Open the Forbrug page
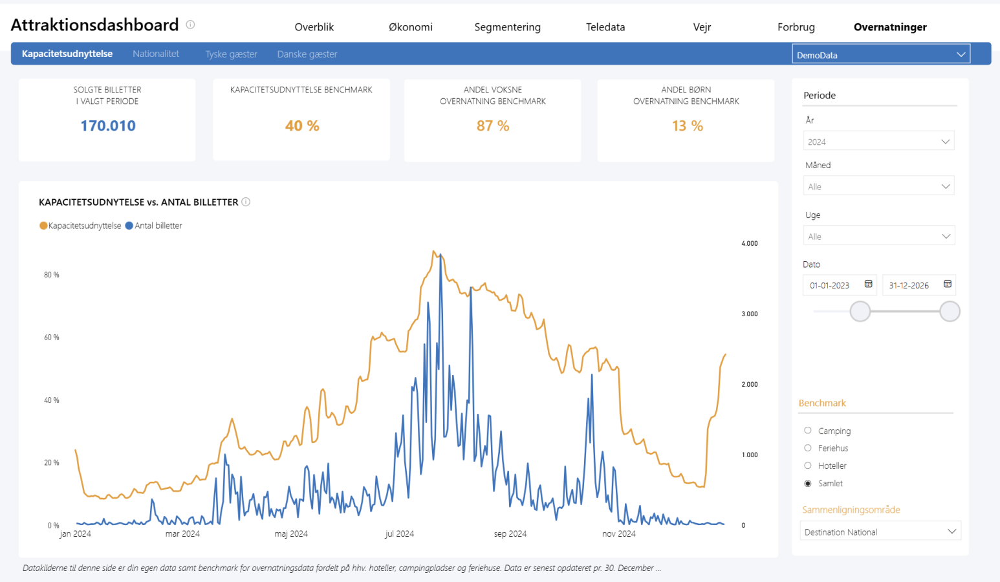 [x=796, y=27]
